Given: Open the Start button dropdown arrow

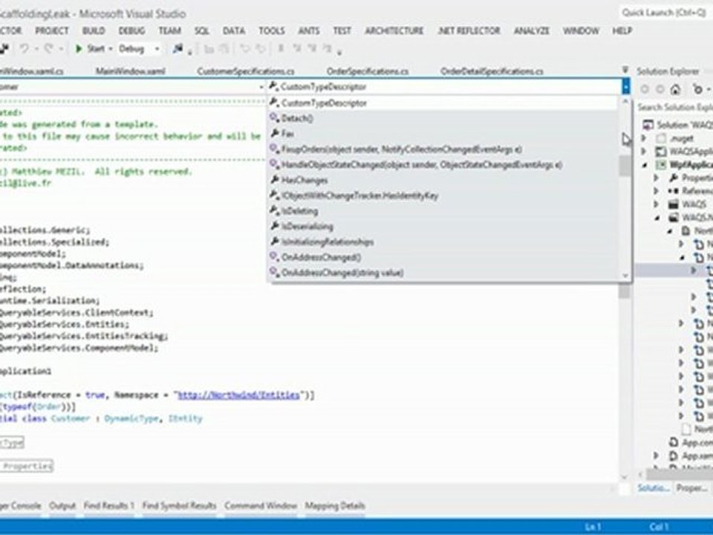Looking at the screenshot, I should pos(111,49).
